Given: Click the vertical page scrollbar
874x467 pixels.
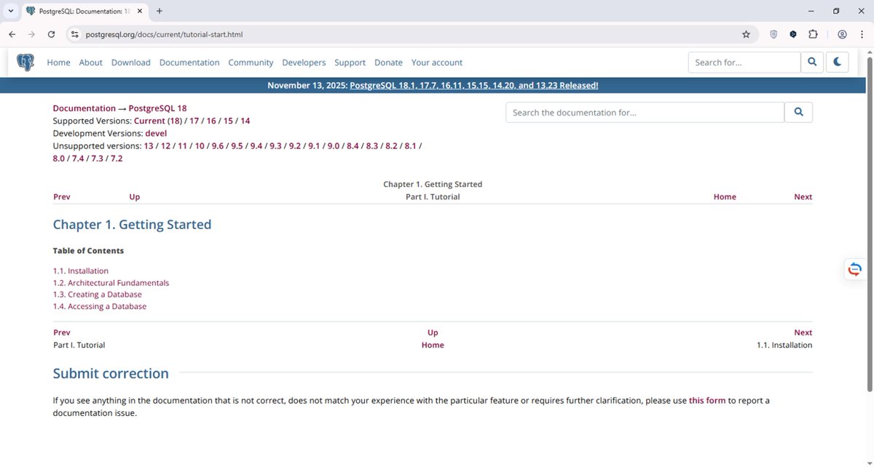Looking at the screenshot, I should [869, 223].
